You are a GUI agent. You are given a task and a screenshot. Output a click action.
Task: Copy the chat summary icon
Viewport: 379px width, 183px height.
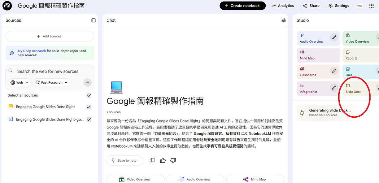152,161
